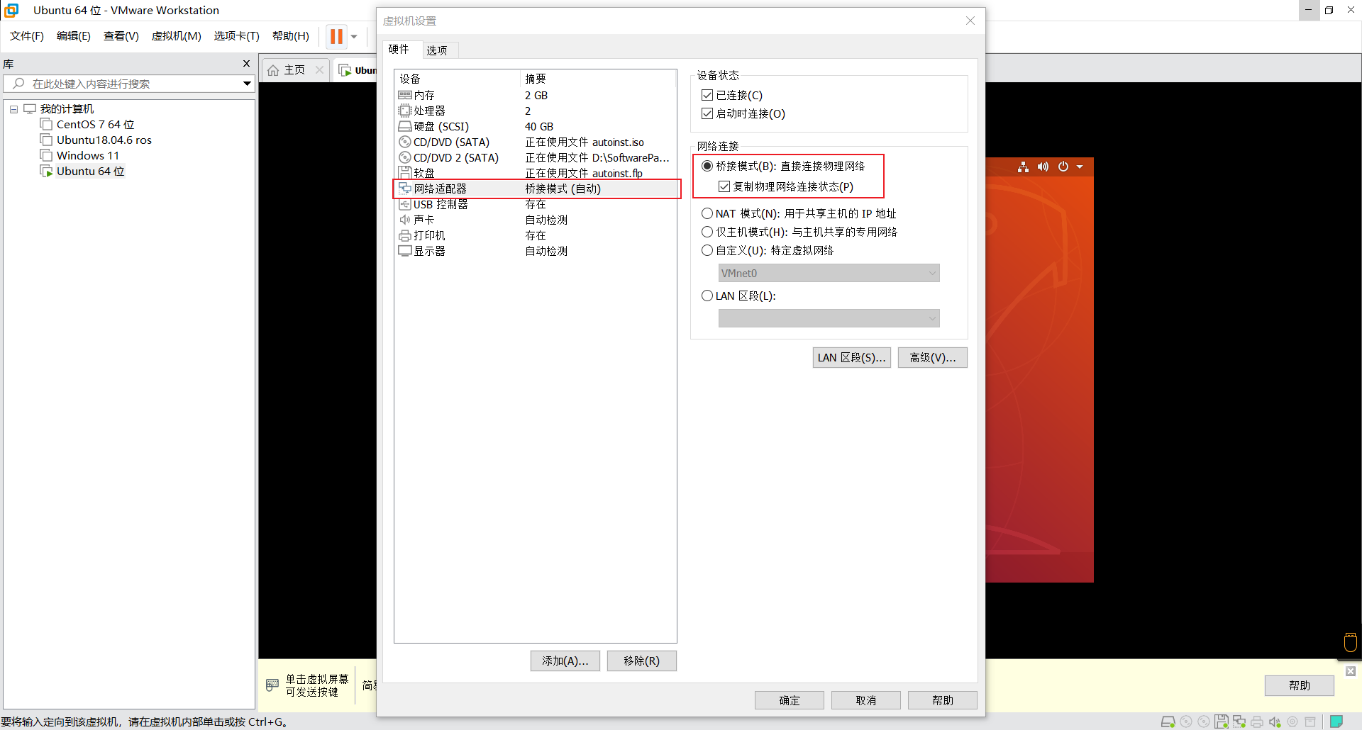Image resolution: width=1362 pixels, height=730 pixels.
Task: Close the 主页 tab
Action: (319, 69)
